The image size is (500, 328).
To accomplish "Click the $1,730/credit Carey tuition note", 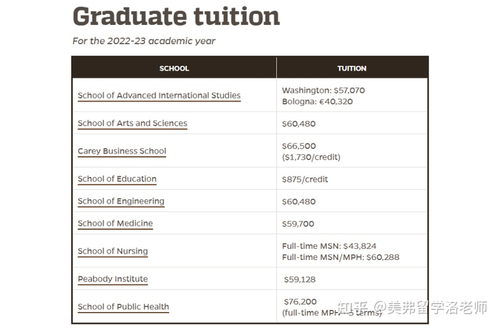I will (x=311, y=157).
